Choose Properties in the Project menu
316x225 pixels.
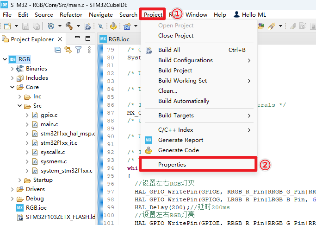[x=199, y=165]
